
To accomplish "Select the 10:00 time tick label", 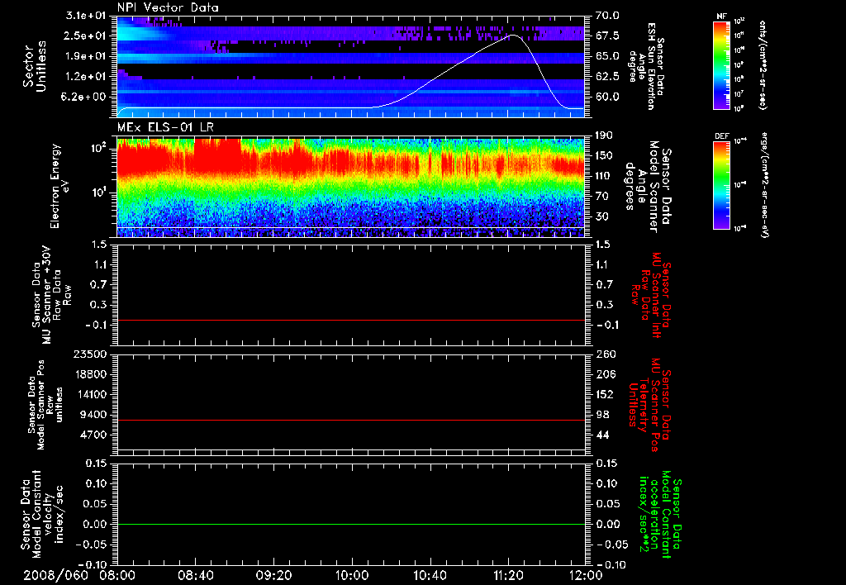I will 351,573.
